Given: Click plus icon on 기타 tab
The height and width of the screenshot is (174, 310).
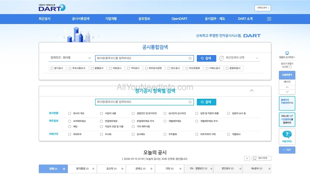Looking at the screenshot, I should 180,169.
